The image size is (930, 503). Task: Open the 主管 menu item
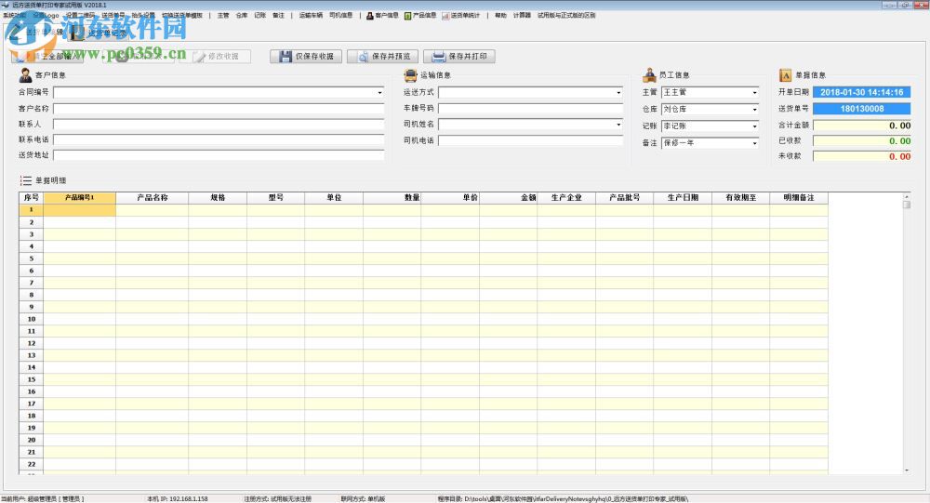coord(223,16)
